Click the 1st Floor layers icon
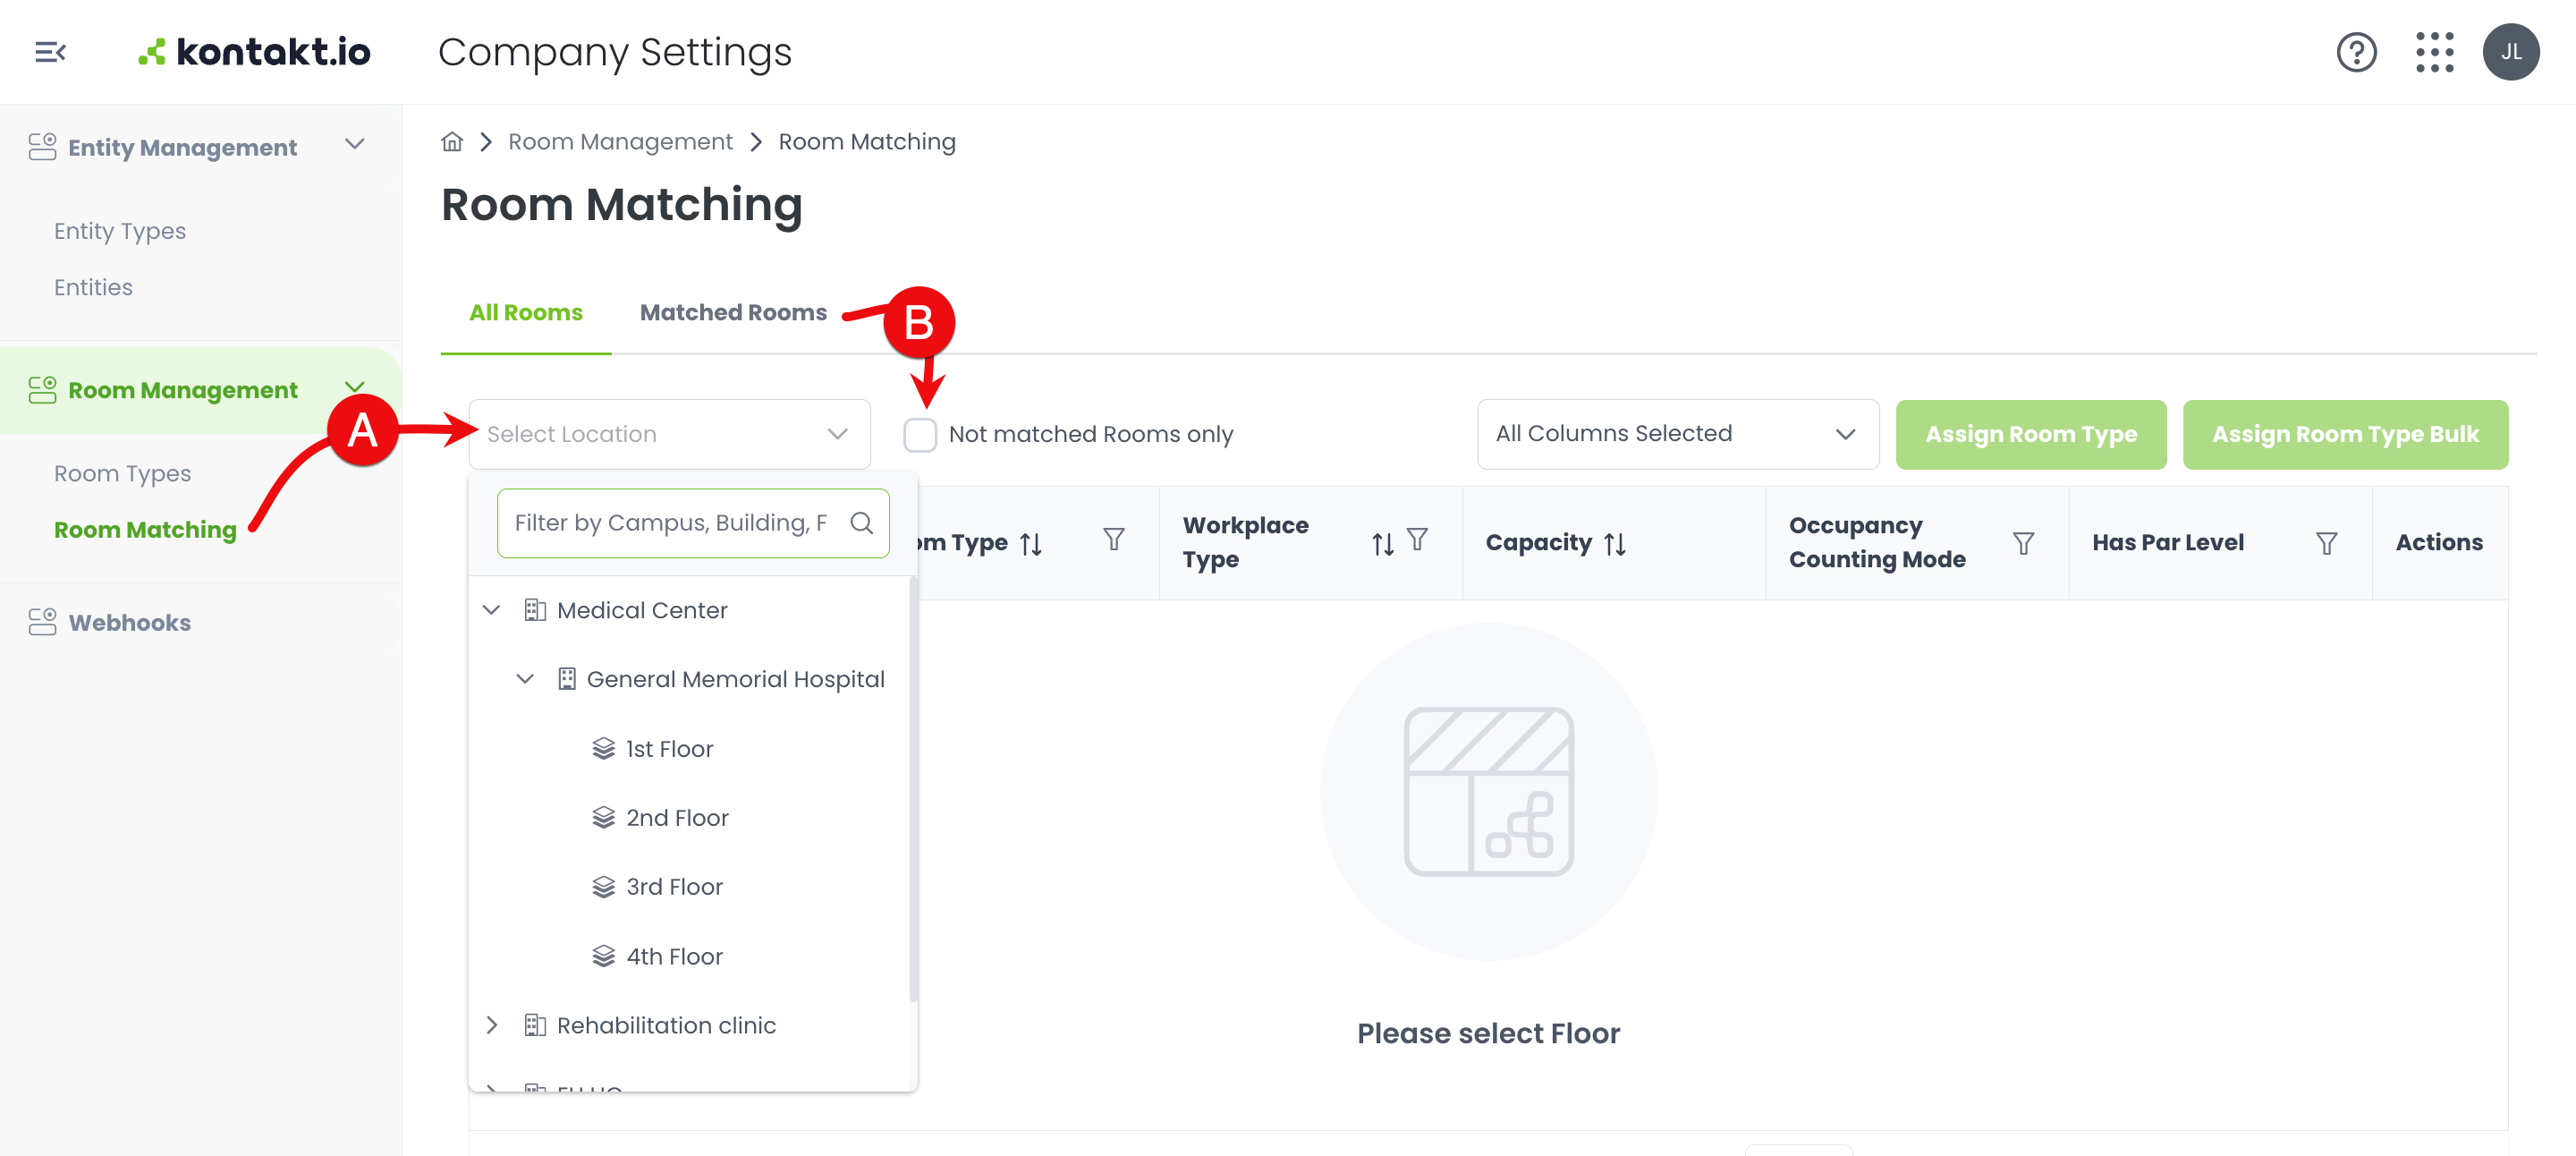 [603, 749]
